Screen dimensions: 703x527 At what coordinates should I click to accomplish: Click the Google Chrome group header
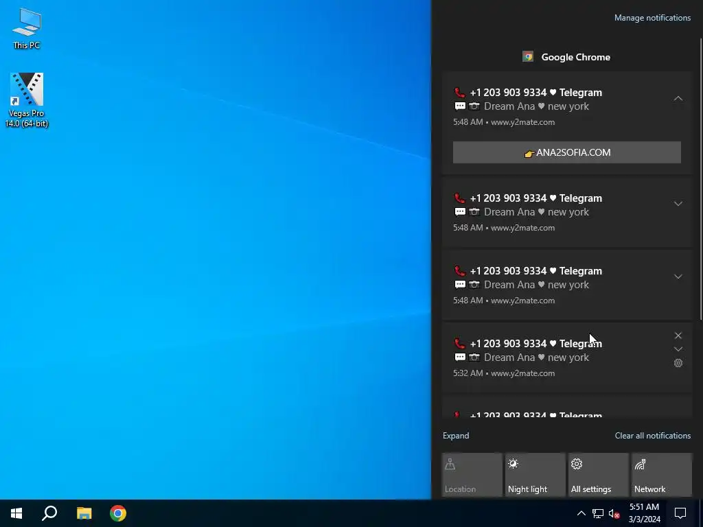point(566,57)
